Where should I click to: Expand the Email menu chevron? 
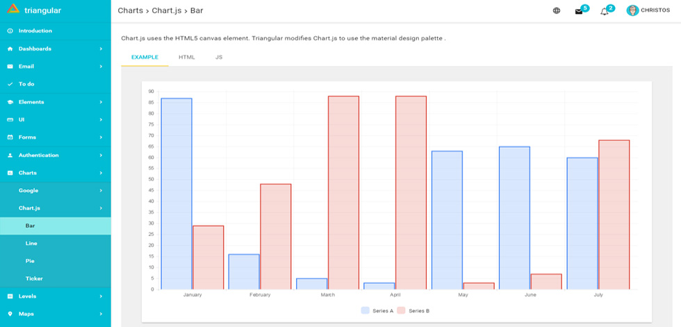(101, 67)
